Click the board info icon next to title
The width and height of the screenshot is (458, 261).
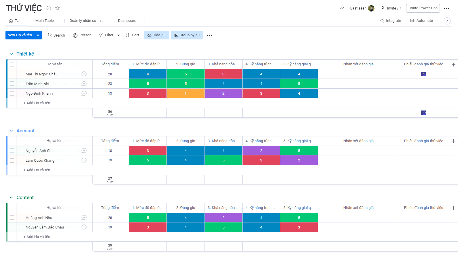pos(49,8)
